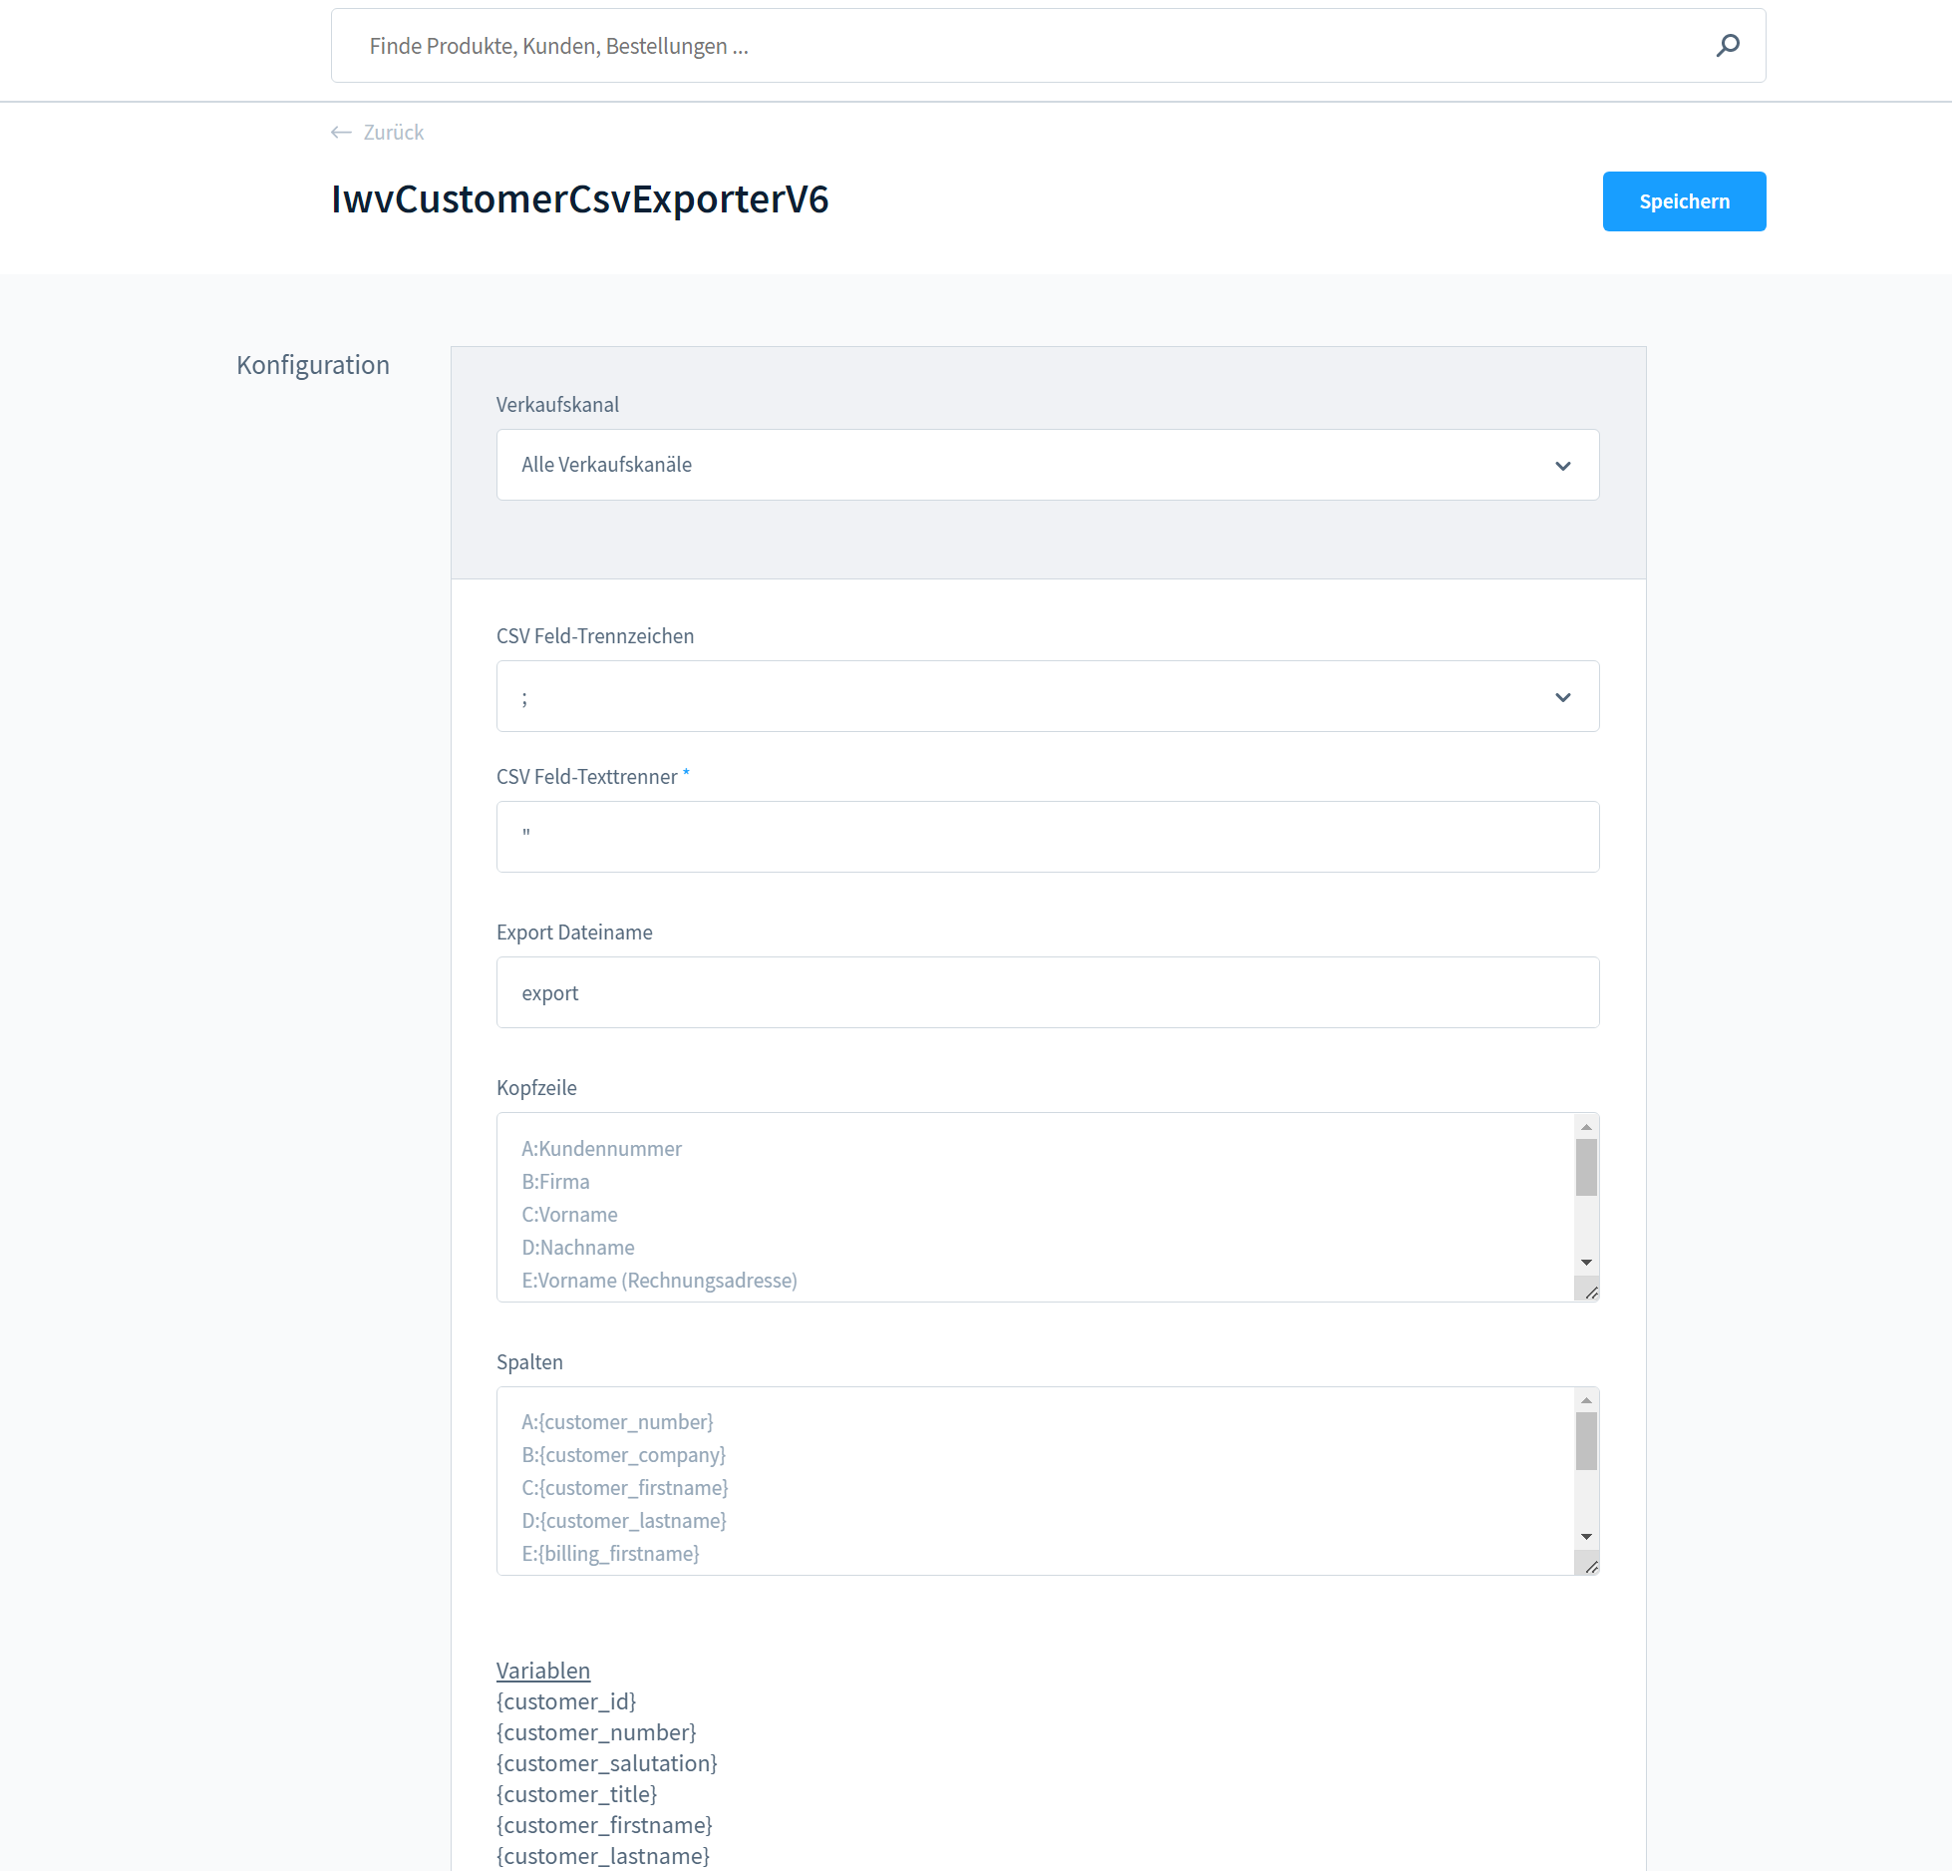Click Spalten scrollbar thumb

coord(1586,1441)
